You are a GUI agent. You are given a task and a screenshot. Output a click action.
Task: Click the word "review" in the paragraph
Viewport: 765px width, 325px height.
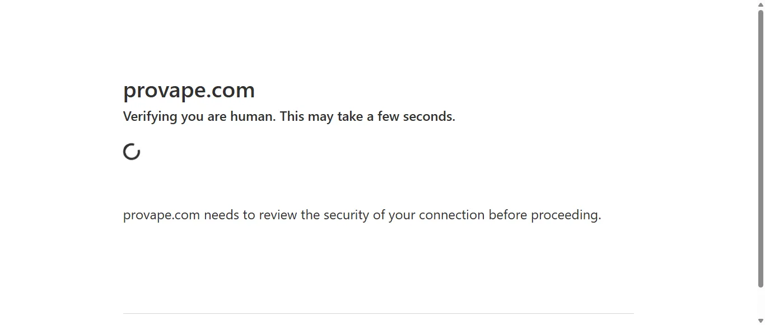(x=278, y=215)
